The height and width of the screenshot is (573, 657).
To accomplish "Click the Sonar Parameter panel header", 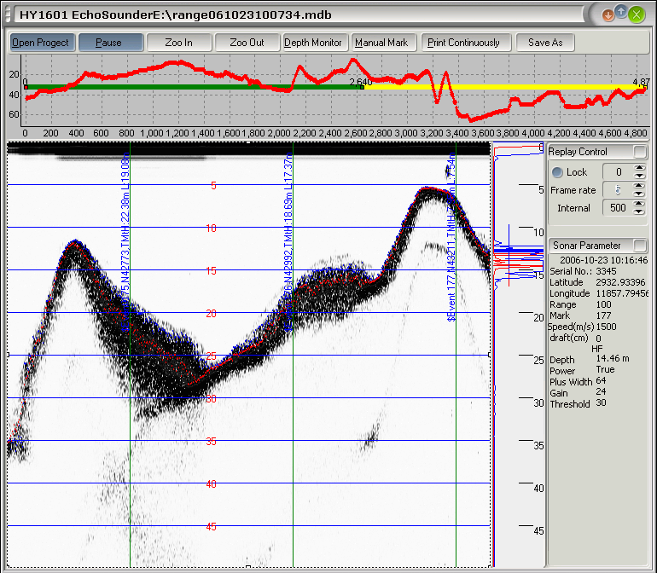I will coord(597,245).
